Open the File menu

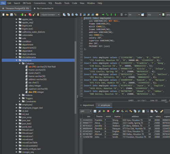(3, 3)
